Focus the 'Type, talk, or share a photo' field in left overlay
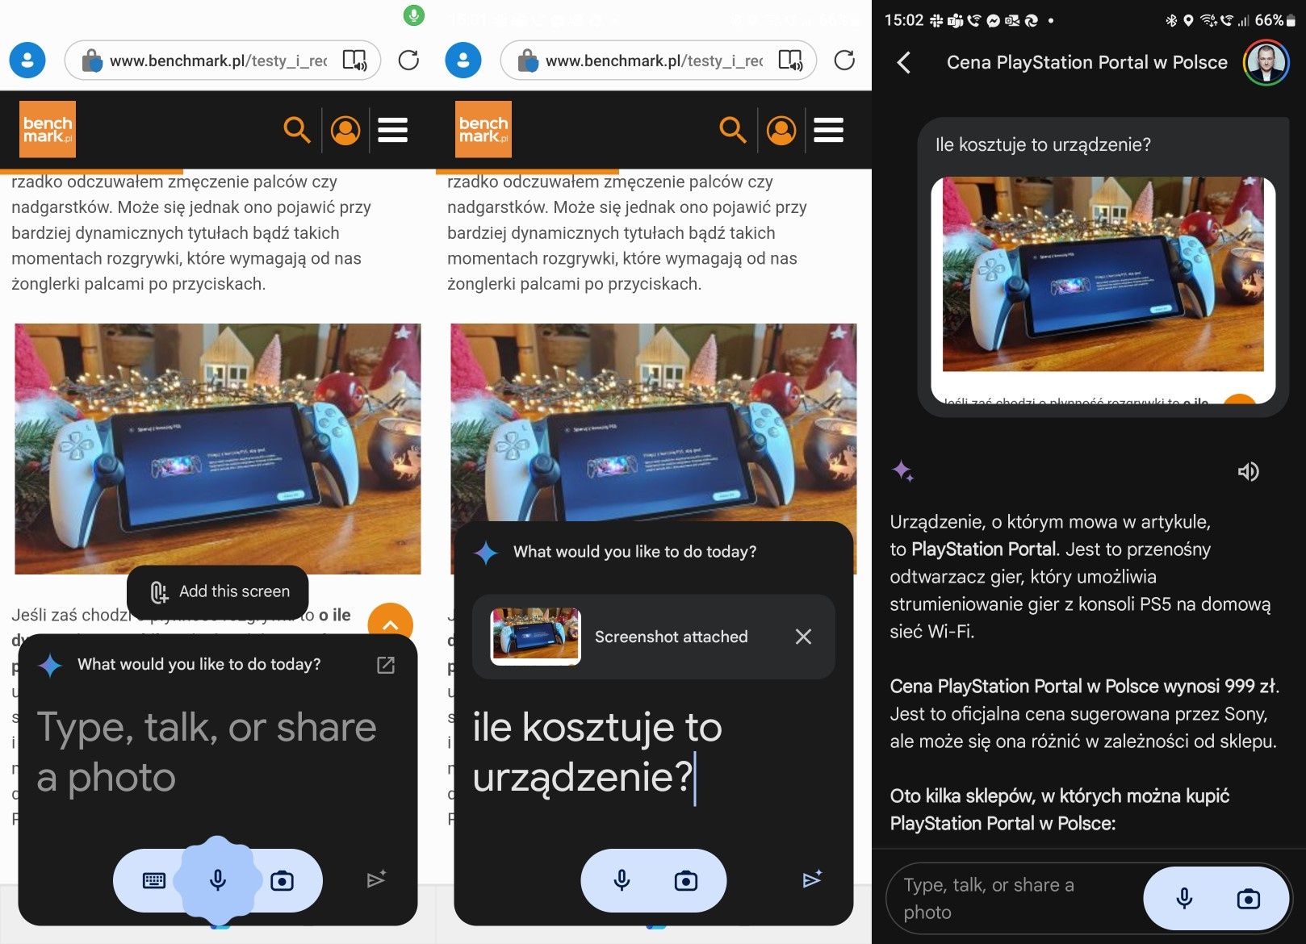This screenshot has height=944, width=1306. [x=207, y=752]
